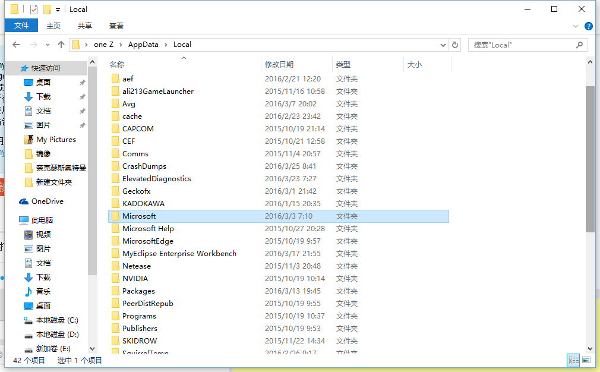Open 本地磁盘 (D:) drive
The width and height of the screenshot is (600, 372).
coord(58,334)
